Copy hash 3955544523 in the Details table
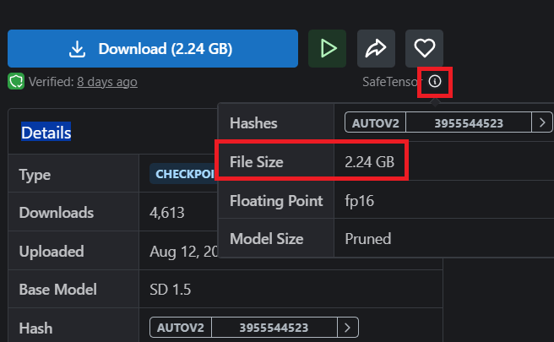This screenshot has height=342, width=554. pyautogui.click(x=273, y=328)
